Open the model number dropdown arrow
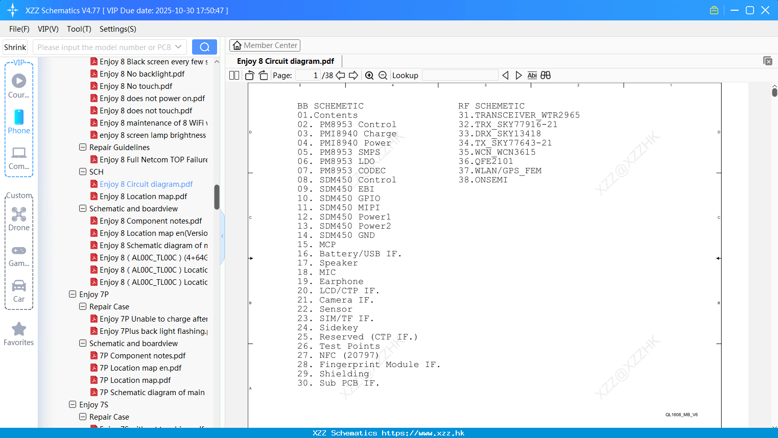The height and width of the screenshot is (438, 778). [178, 47]
